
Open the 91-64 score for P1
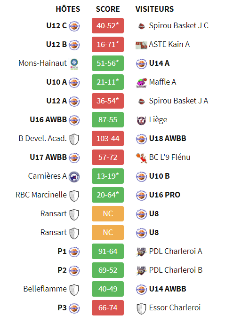[x=108, y=252]
